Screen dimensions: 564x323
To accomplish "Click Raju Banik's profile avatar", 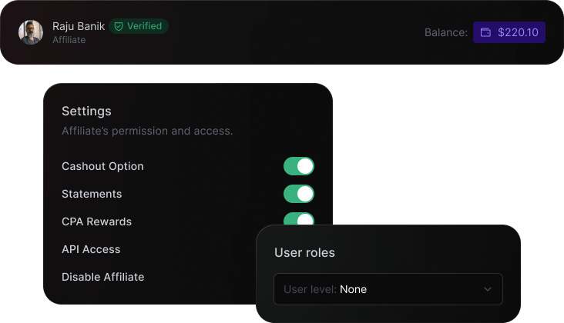I will click(x=31, y=32).
